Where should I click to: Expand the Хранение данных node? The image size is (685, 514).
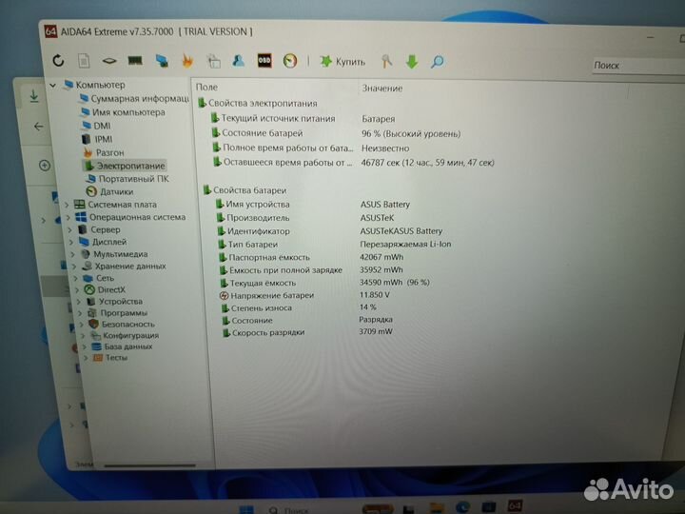74,266
